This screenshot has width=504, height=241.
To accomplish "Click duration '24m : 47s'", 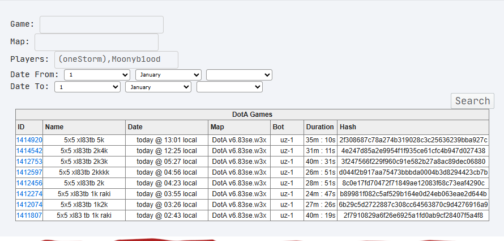I will coord(321,194).
